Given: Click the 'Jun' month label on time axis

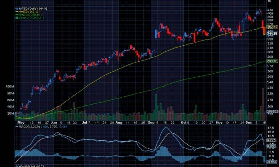Looking at the screenshot, I should 54,123.
